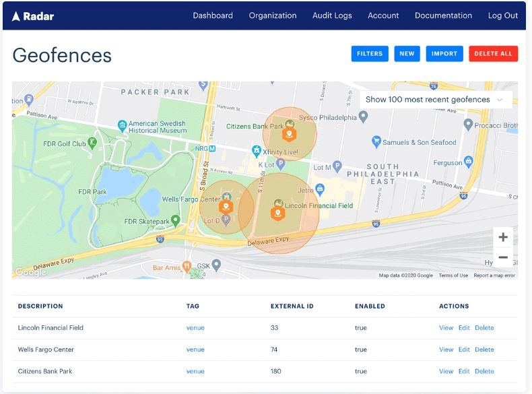Viewport: 532px width, 394px height.
Task: Click the Bar Amis restaurant pin
Action: click(x=187, y=267)
